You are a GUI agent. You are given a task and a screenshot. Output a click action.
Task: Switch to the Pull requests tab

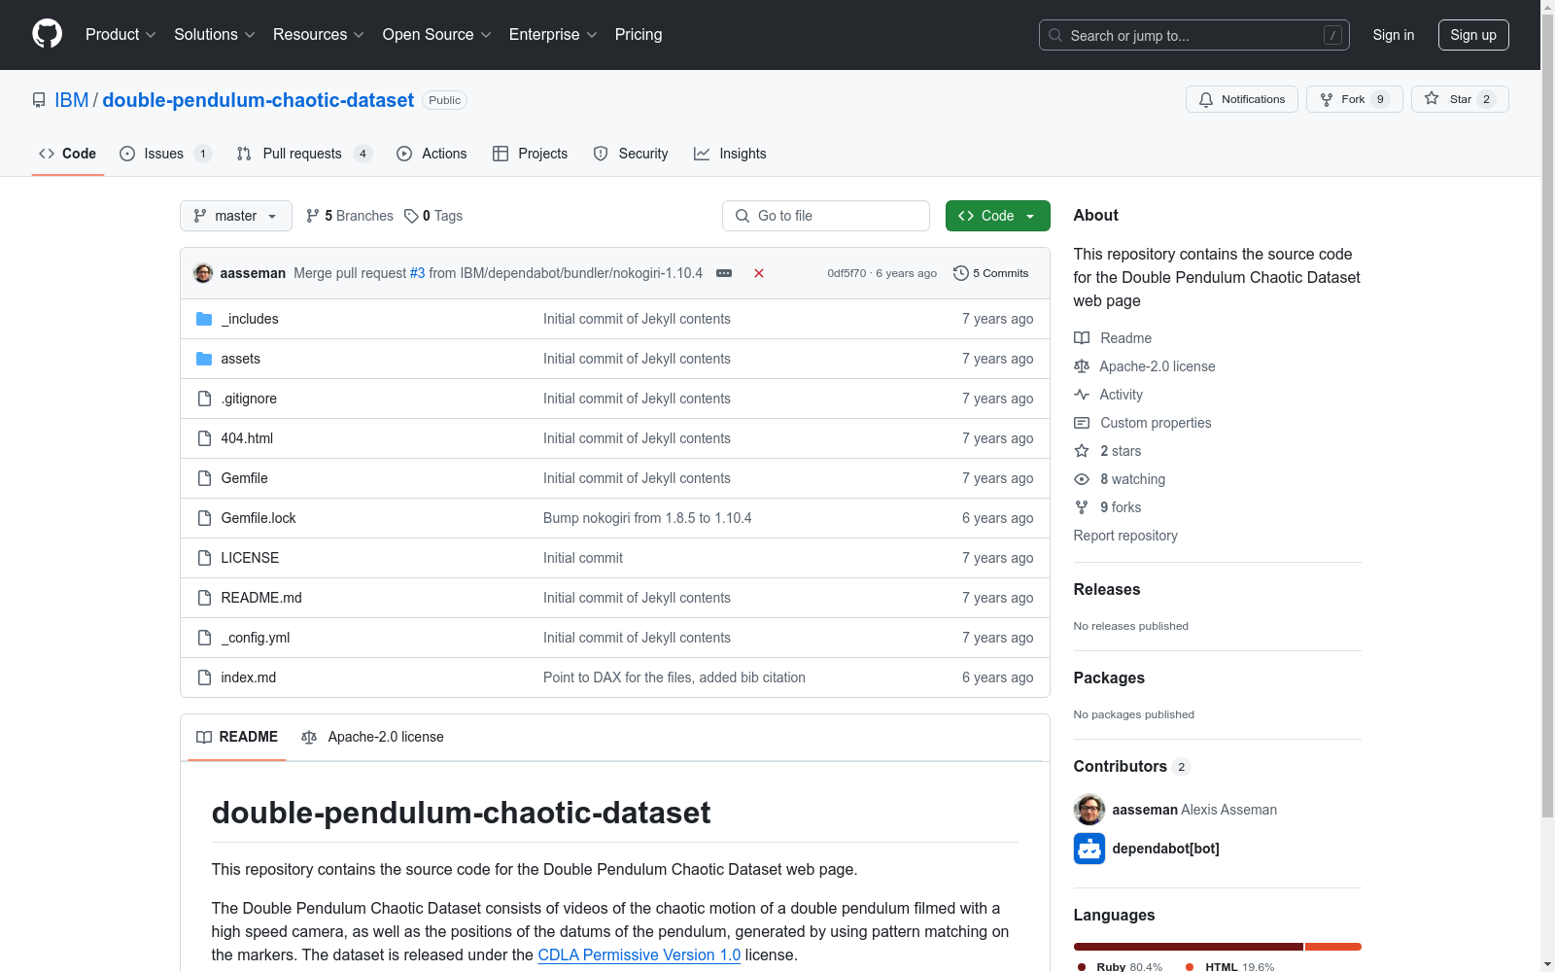click(x=304, y=154)
